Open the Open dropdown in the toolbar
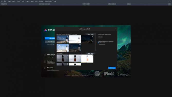172x97 pixels. (x=4, y=4)
